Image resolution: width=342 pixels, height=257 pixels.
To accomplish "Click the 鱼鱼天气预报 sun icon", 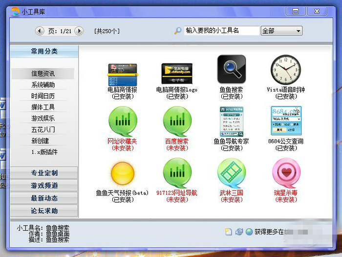I will 123,173.
